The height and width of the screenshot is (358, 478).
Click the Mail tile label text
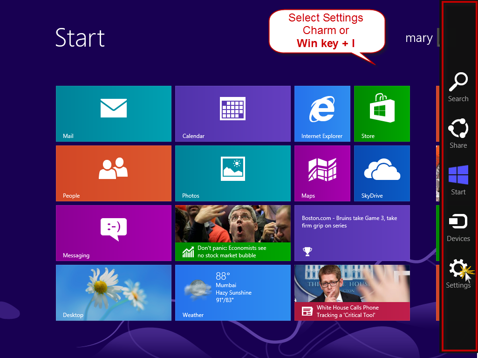(68, 136)
